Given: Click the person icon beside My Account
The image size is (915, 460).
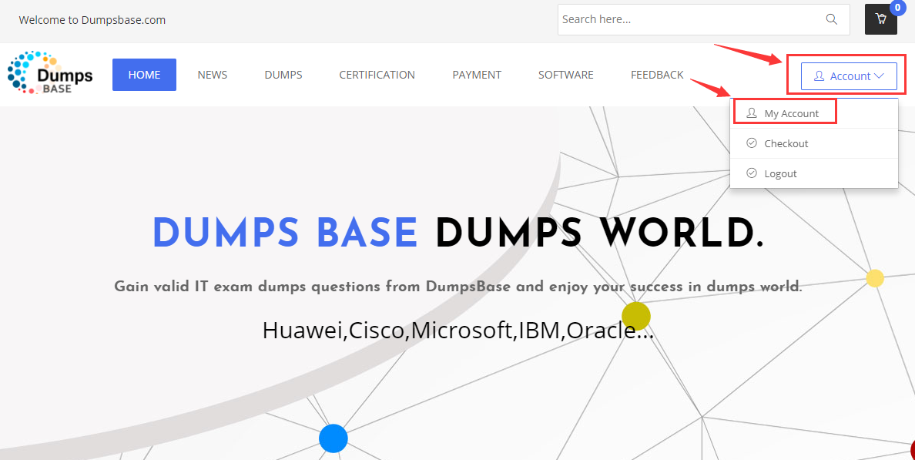Looking at the screenshot, I should click(x=752, y=113).
